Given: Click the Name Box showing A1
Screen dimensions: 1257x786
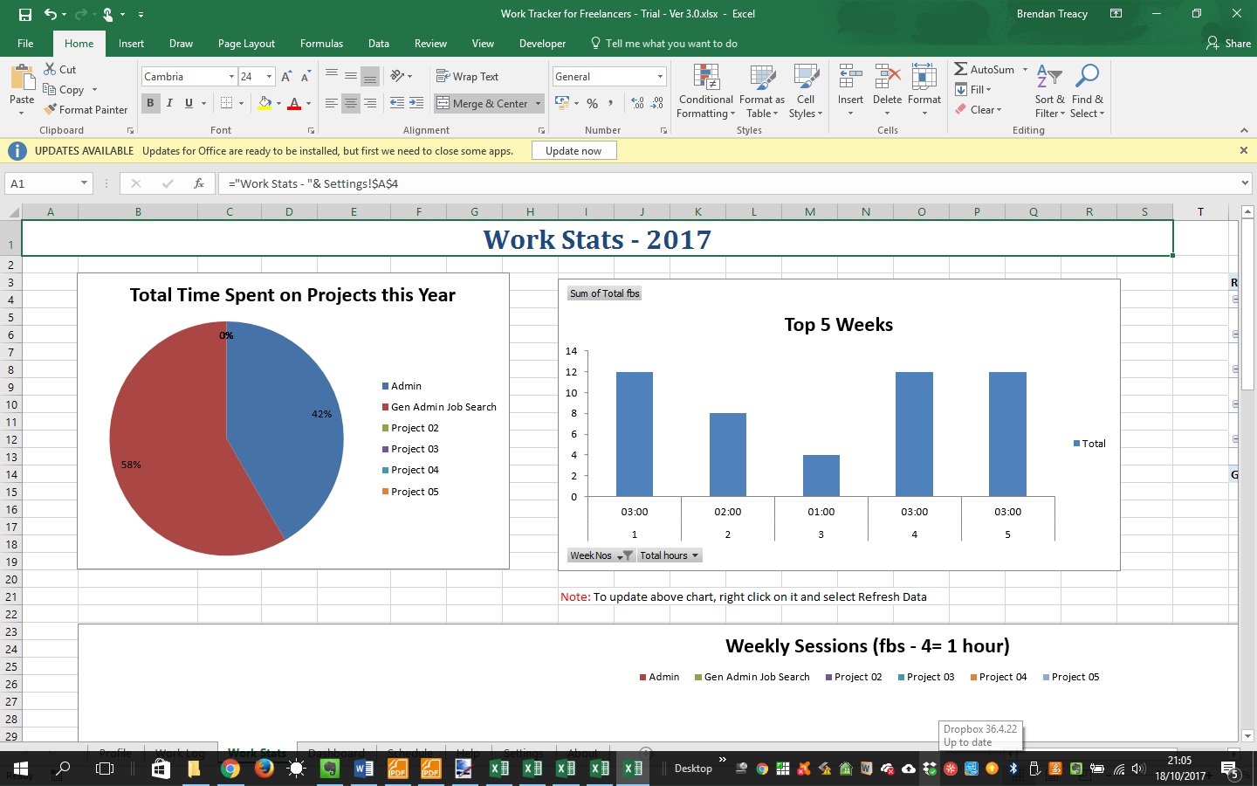Looking at the screenshot, I should pyautogui.click(x=42, y=183).
